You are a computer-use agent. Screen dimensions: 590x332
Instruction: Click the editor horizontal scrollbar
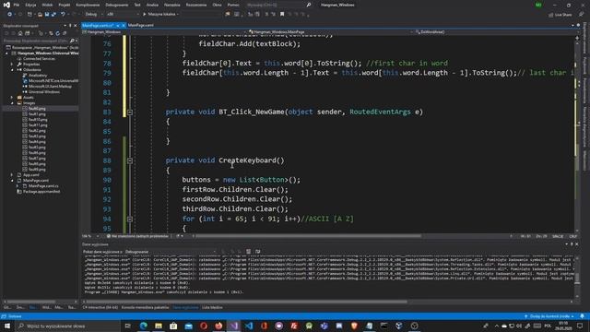tap(309, 236)
